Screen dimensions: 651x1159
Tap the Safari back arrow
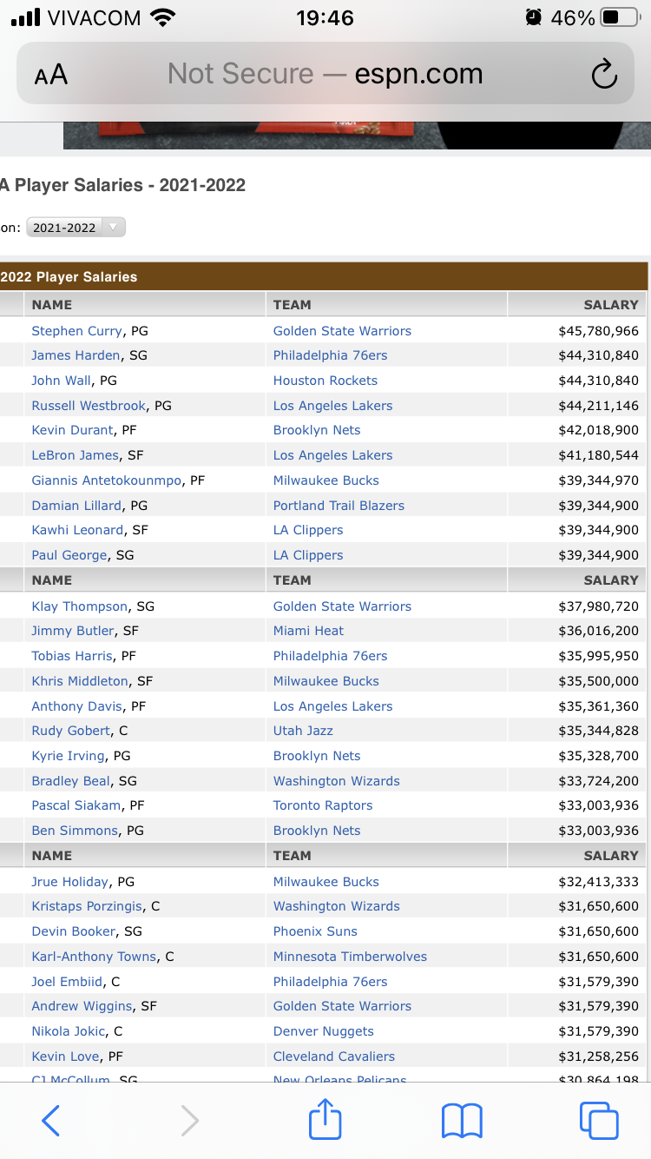[x=51, y=1121]
